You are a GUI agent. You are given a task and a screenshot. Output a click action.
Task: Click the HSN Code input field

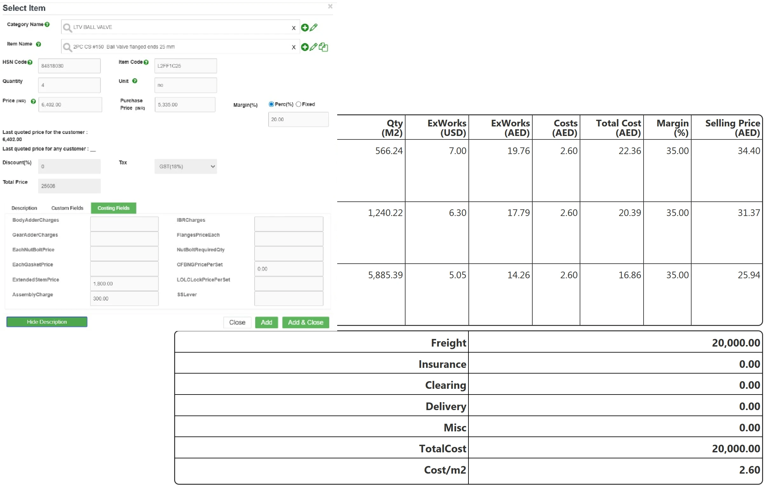tap(70, 66)
